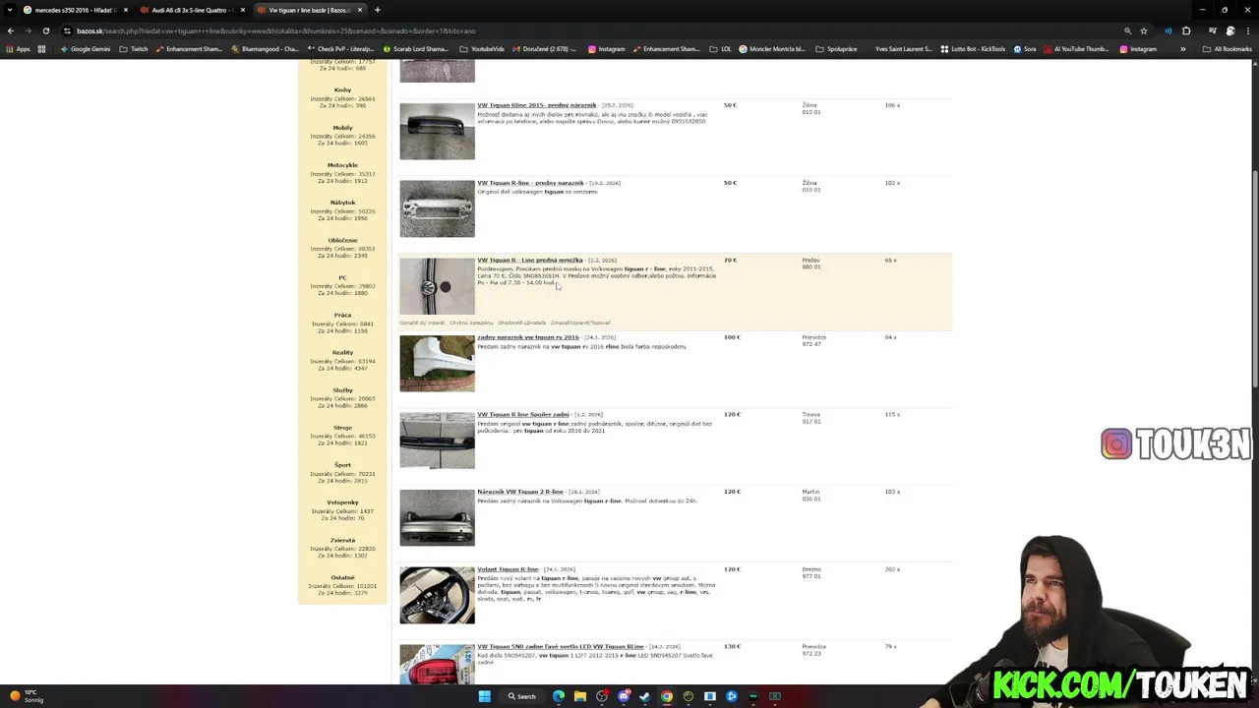Open the All Bookmarks folder

(x=1227, y=49)
